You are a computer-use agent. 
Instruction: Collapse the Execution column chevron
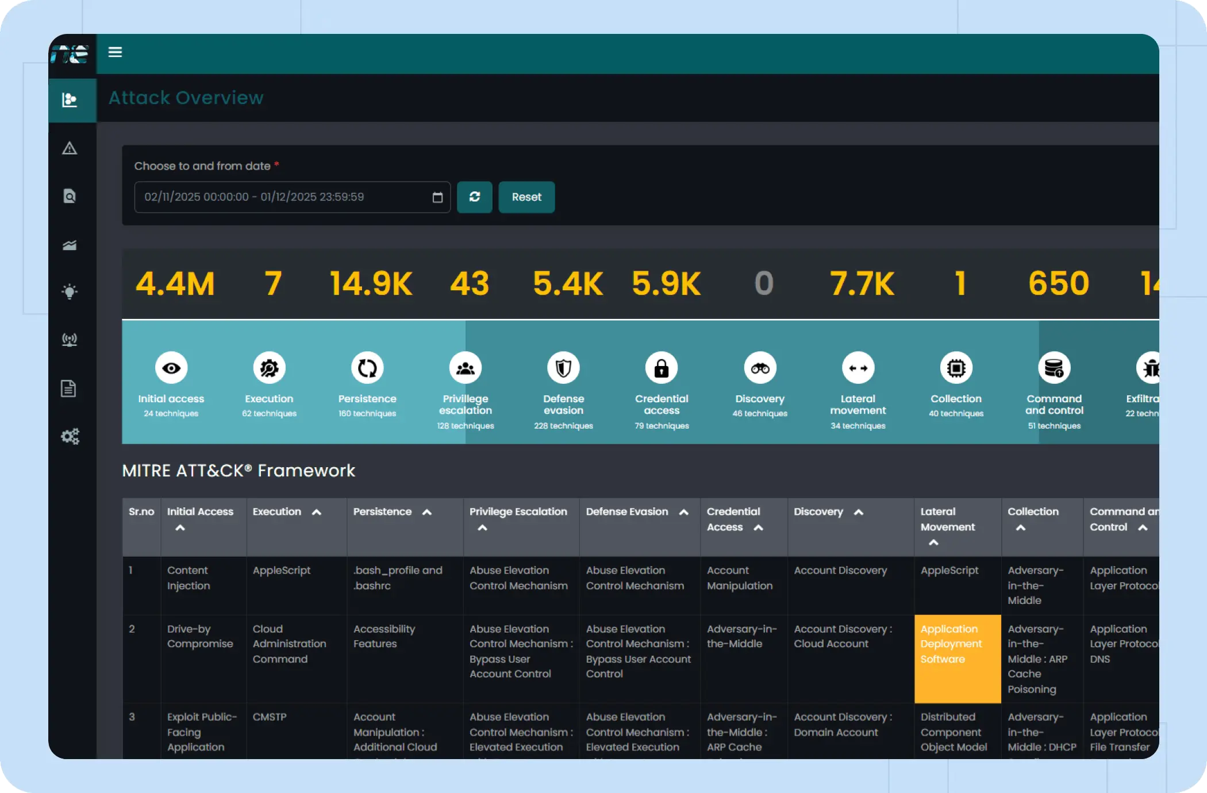[x=316, y=512]
